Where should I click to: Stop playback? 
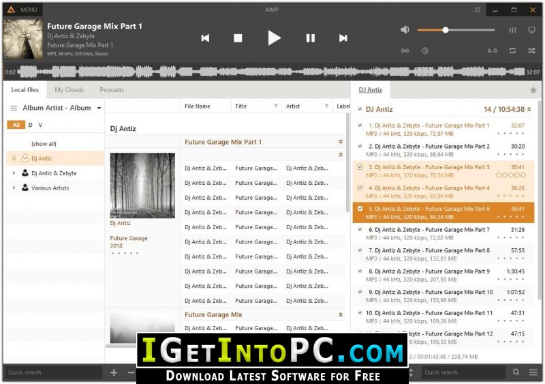pyautogui.click(x=238, y=38)
